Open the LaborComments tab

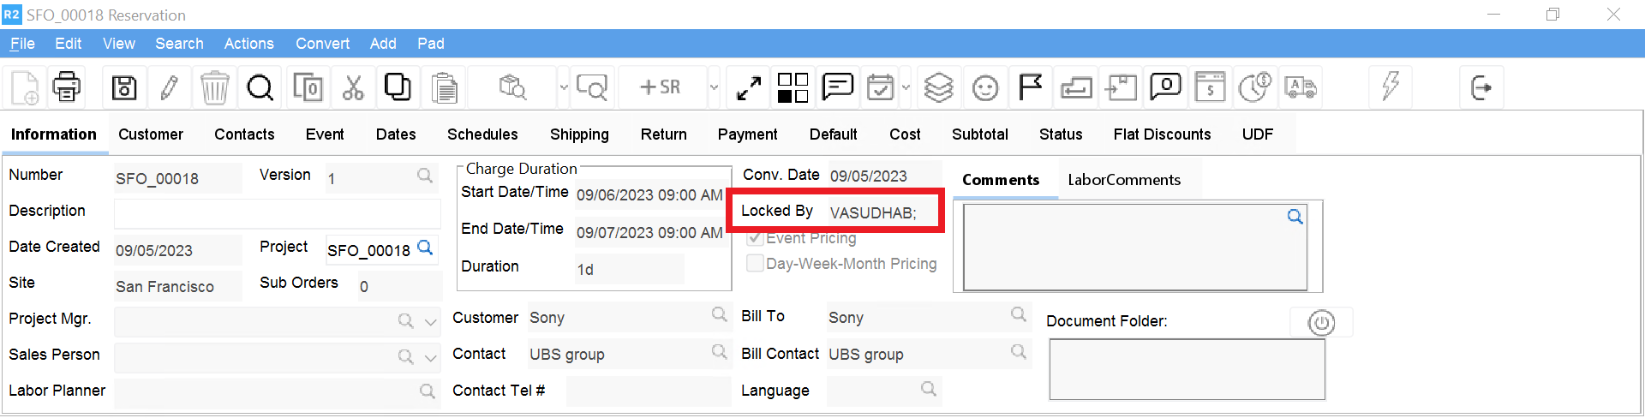tap(1124, 180)
